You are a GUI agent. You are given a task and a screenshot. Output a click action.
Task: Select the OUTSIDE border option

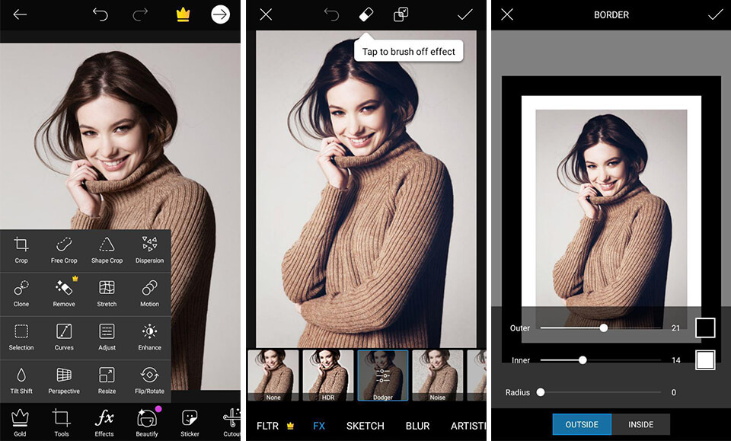582,424
